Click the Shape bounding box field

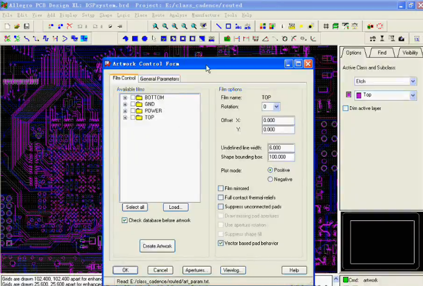281,157
